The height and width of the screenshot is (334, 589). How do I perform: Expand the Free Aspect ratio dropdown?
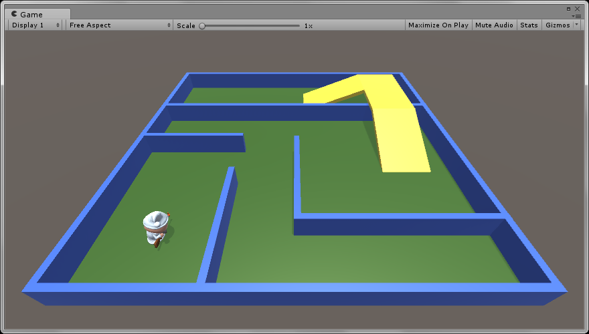coord(120,25)
